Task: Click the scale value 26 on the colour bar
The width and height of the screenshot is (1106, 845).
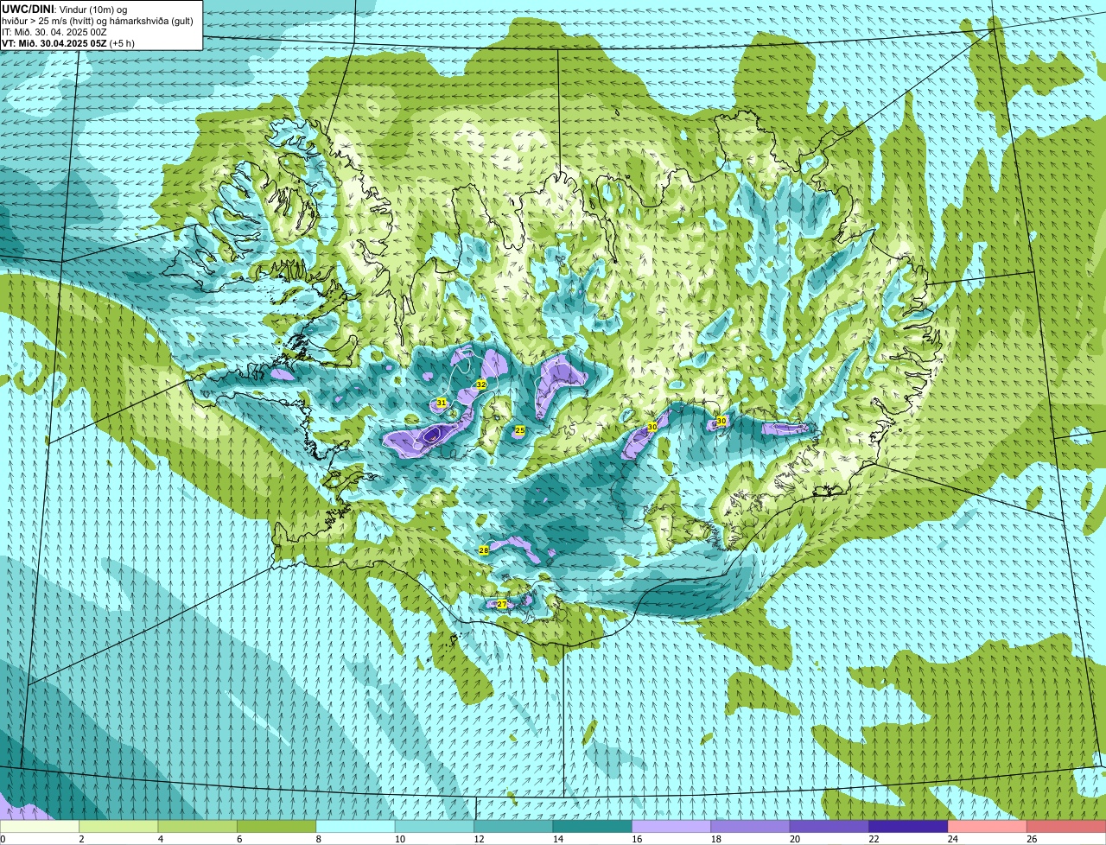Action: click(x=1032, y=839)
